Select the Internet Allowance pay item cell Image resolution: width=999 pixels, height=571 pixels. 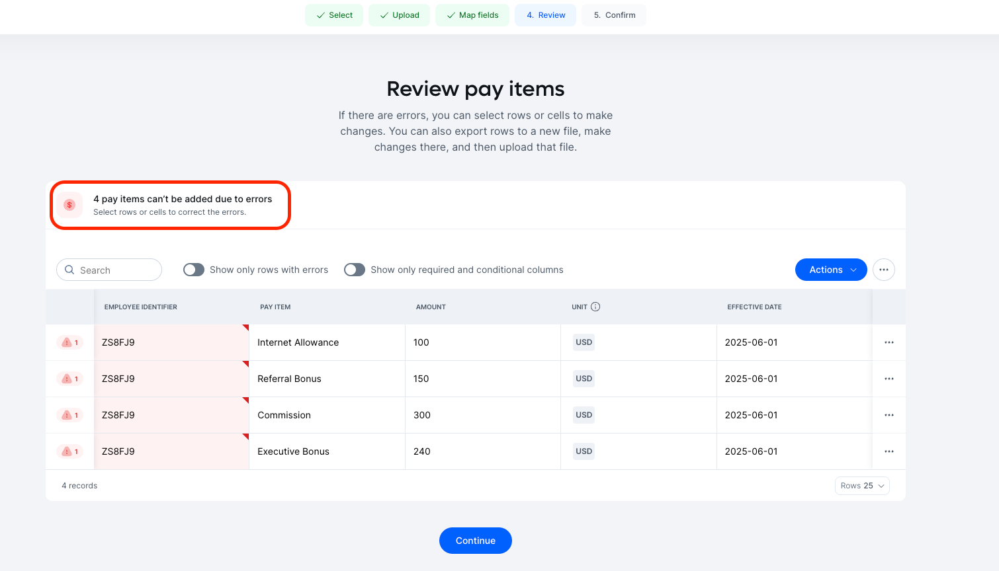pyautogui.click(x=327, y=342)
